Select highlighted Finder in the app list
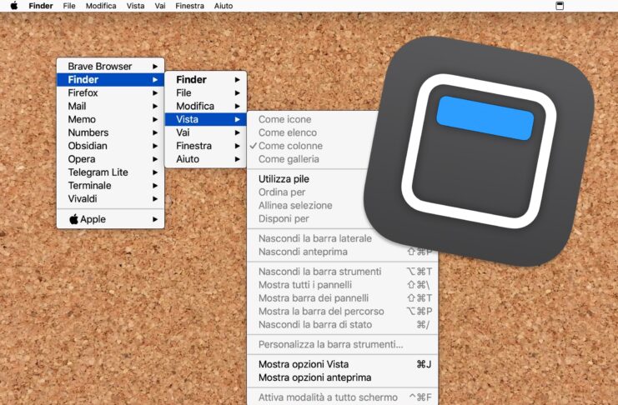 (110, 79)
